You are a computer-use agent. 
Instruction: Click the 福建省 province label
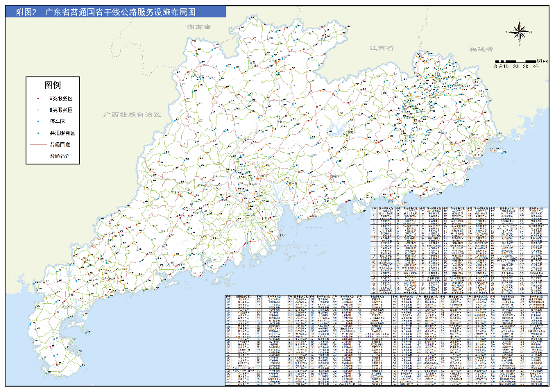480,49
